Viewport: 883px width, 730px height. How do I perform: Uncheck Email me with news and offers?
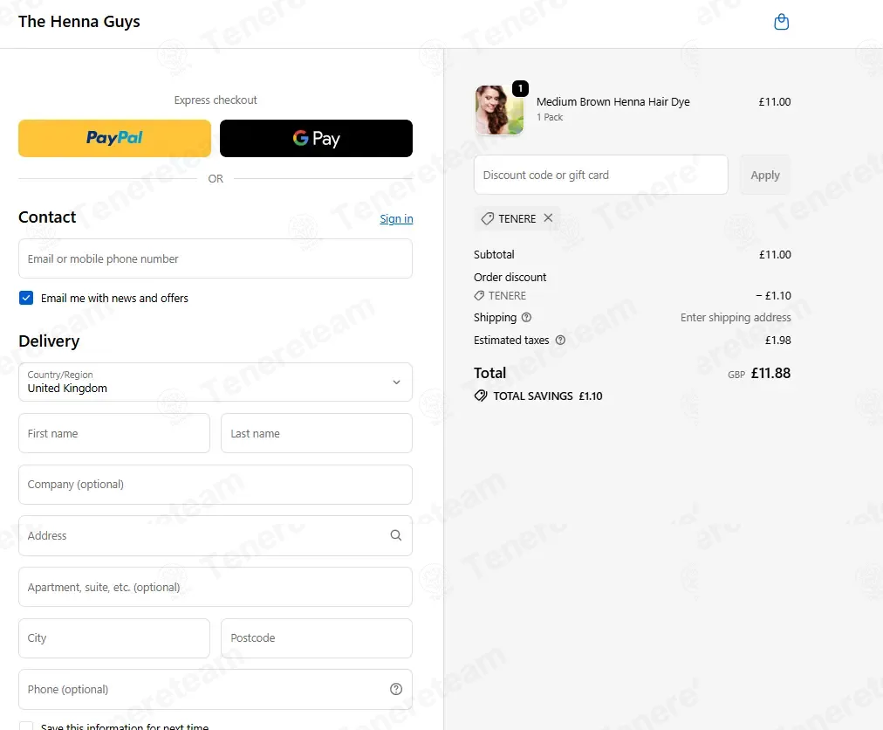pos(26,298)
